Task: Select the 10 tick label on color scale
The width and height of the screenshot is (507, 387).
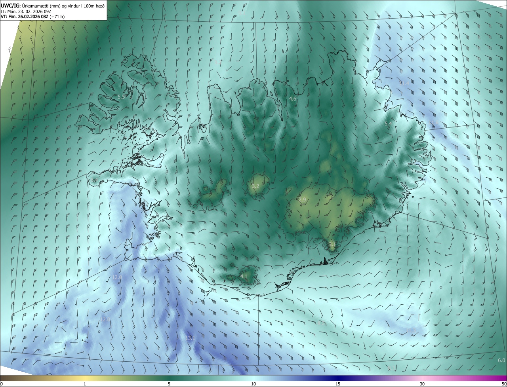Action: pyautogui.click(x=253, y=384)
